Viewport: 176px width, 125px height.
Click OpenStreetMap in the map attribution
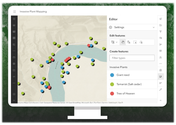tap(75, 103)
